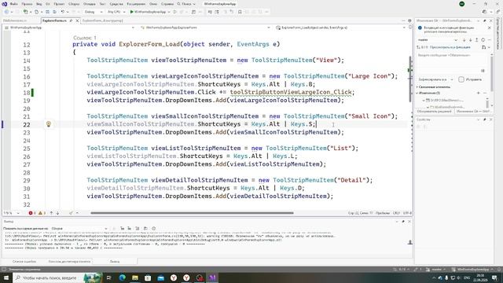This screenshot has height=283, width=503.
Task: Click Зафиксировать все commit button
Action: tap(432, 79)
